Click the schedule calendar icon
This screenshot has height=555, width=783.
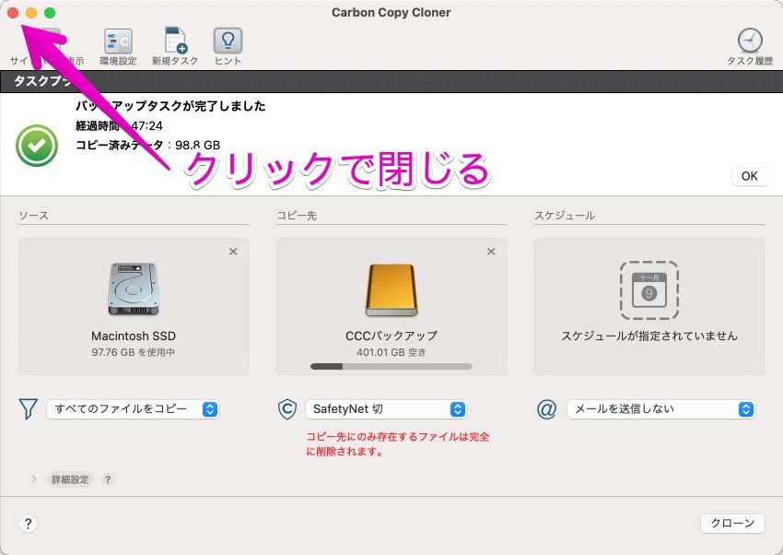(649, 290)
